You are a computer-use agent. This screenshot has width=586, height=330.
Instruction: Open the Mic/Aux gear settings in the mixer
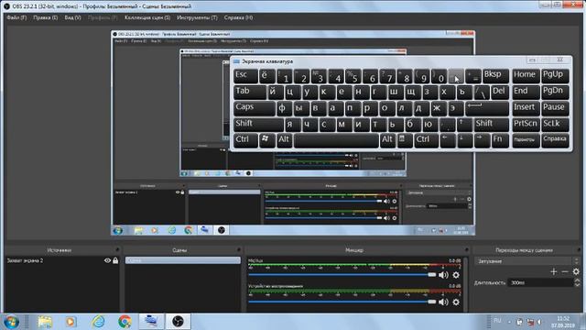pos(456,275)
